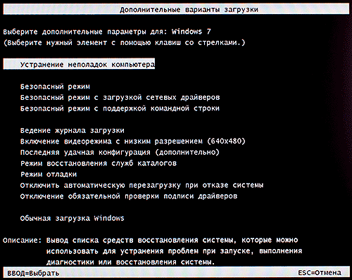This screenshot has height=280, width=352.
Task: Click the Выберите дополнительные параметры line
Action: click(107, 32)
